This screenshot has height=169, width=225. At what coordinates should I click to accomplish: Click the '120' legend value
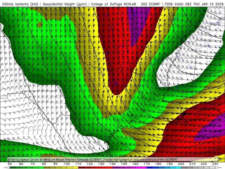90,164
